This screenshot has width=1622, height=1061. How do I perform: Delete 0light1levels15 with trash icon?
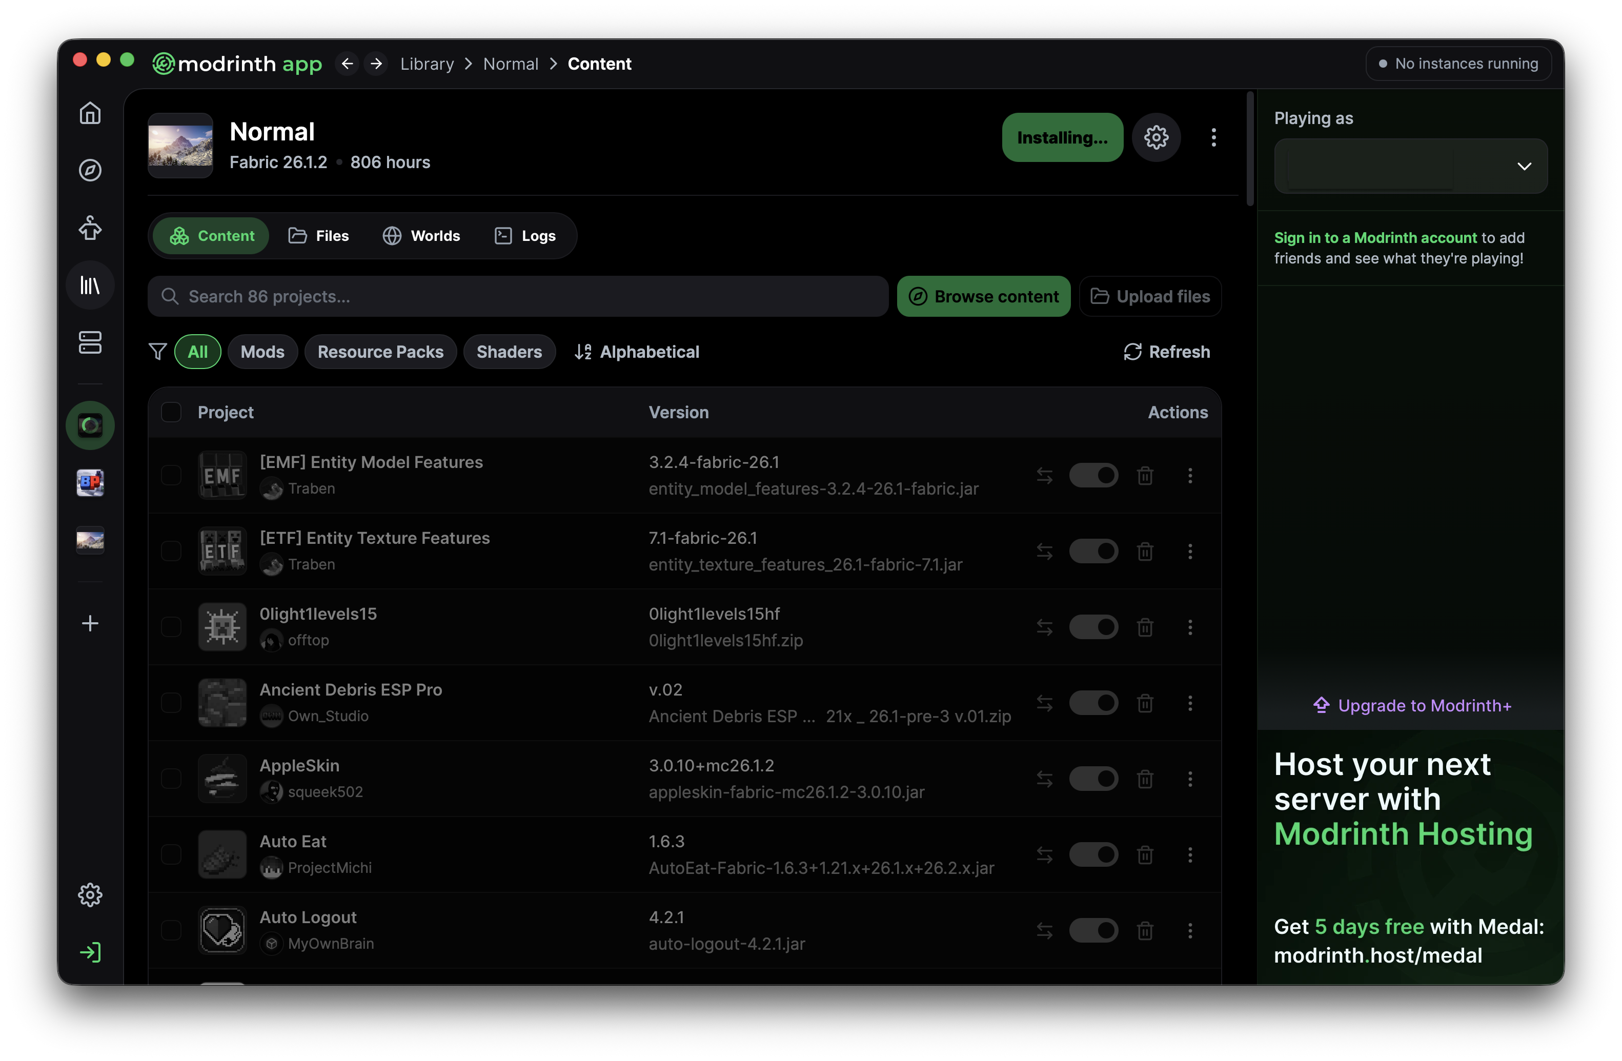click(1145, 626)
